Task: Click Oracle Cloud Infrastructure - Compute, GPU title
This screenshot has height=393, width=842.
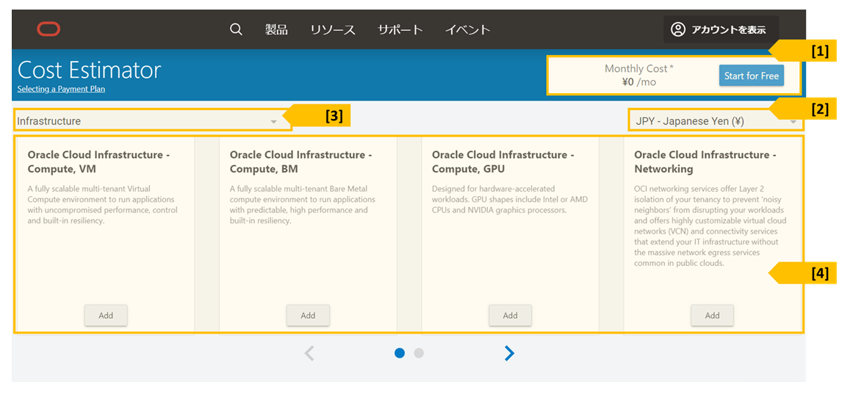Action: click(503, 162)
